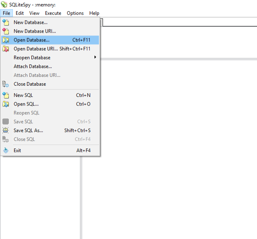Click the SQLiteSpy app icon in the title bar
This screenshot has width=257, height=239.
tap(4, 4)
